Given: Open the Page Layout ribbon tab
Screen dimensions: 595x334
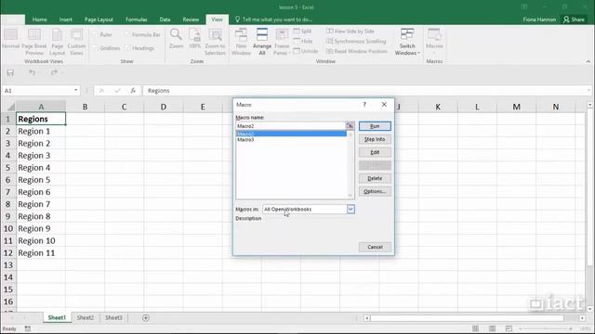Looking at the screenshot, I should click(99, 19).
